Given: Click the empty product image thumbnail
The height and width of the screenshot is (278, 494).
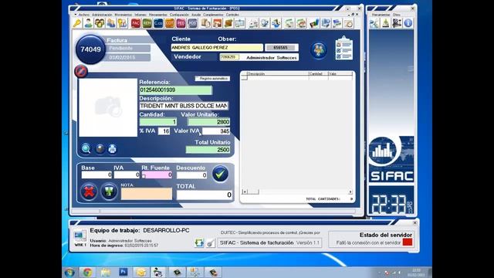Looking at the screenshot, I should point(108,107).
